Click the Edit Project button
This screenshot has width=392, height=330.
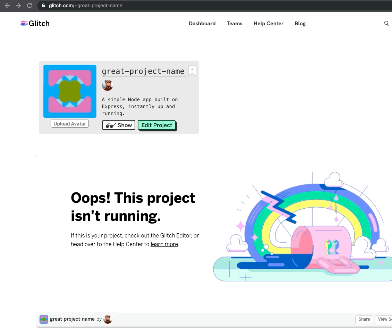point(157,125)
